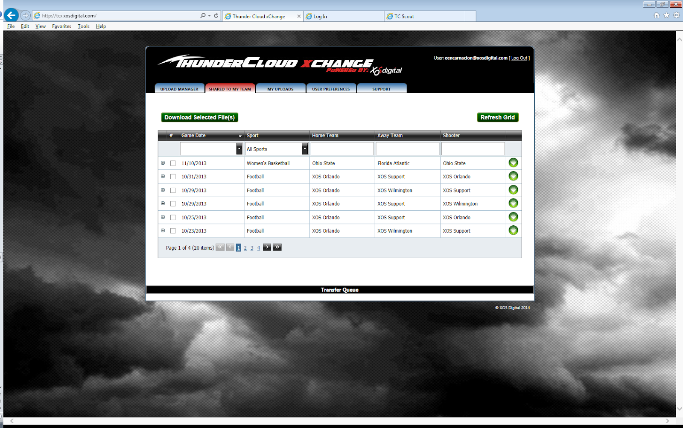Expand the 11/10/2013 row details
Viewport: 683px width, 428px height.
[x=163, y=163]
